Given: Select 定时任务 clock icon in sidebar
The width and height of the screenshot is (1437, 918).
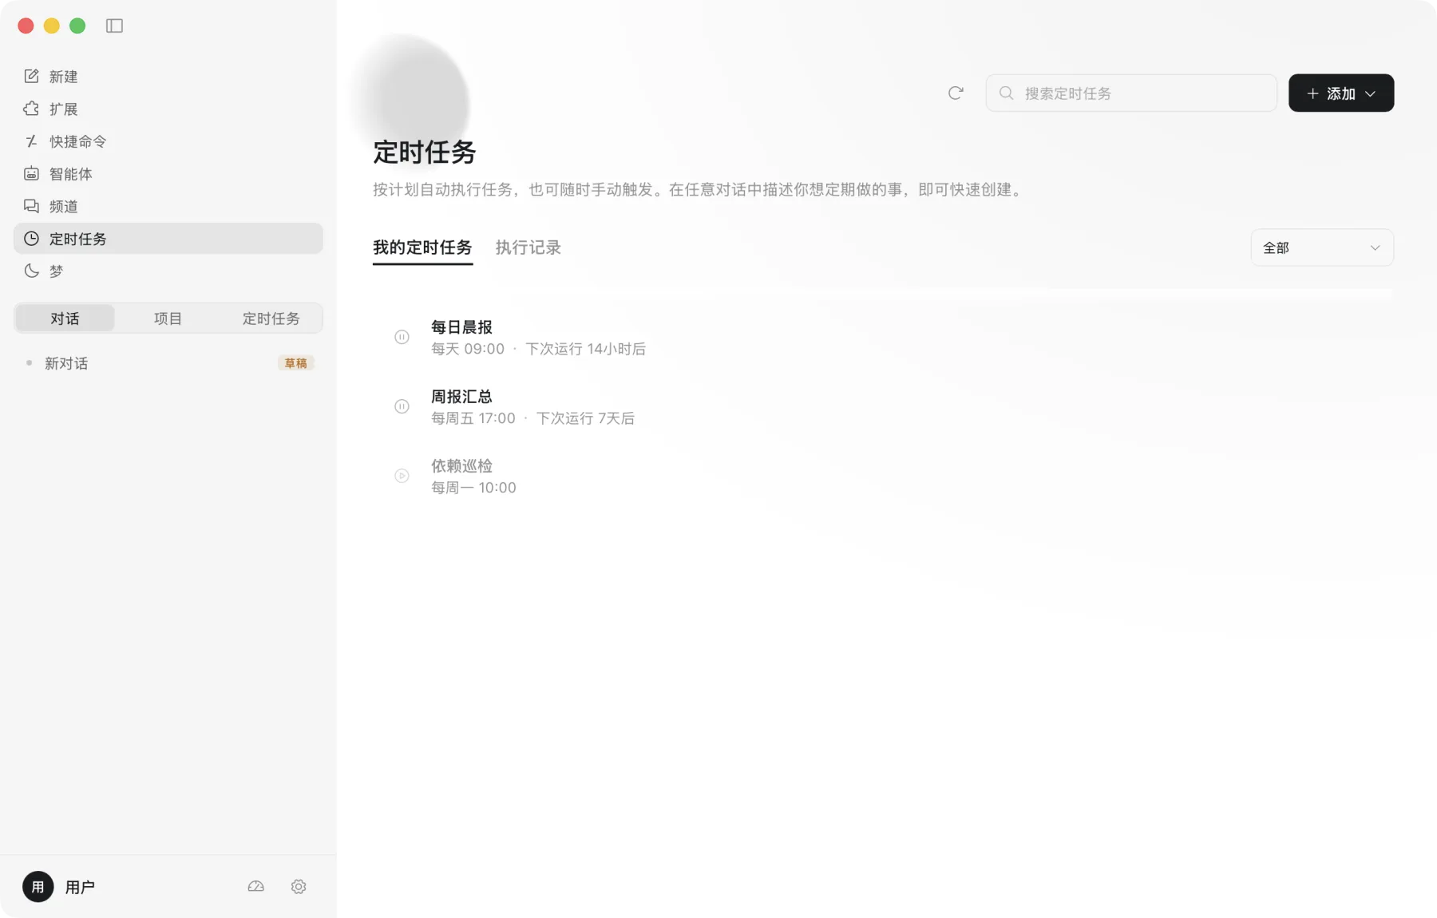Looking at the screenshot, I should pos(31,239).
